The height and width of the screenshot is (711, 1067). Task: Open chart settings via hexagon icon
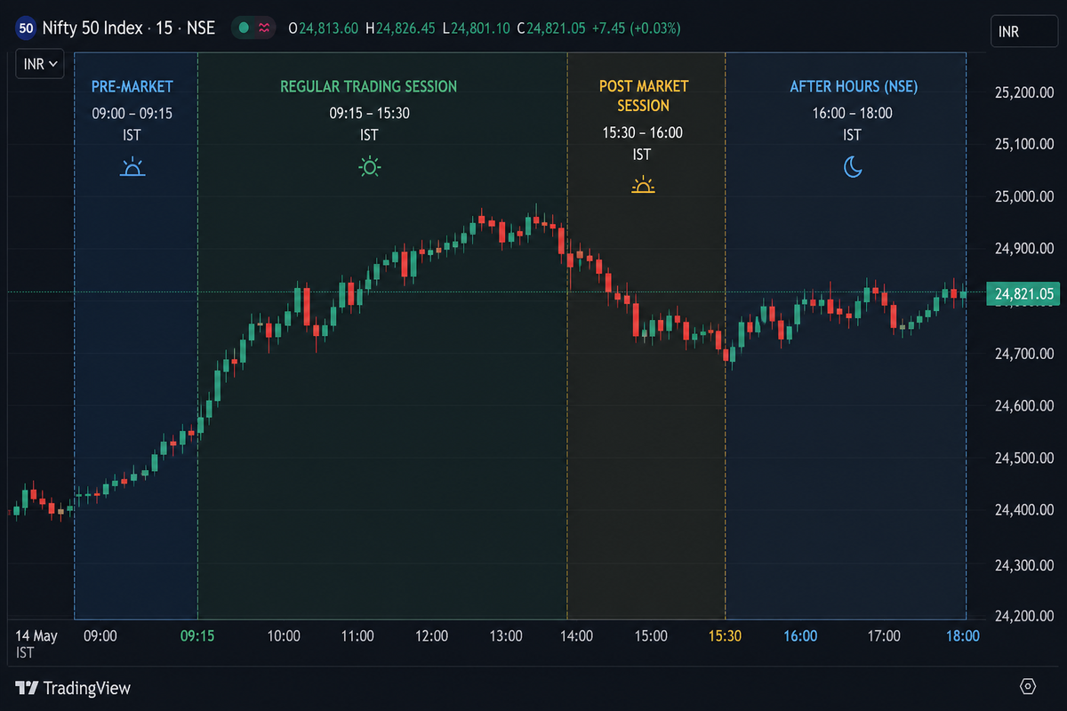pyautogui.click(x=1028, y=686)
